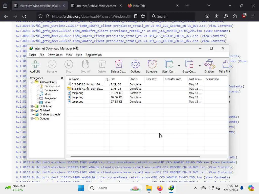Click the Firefox back arrow
This screenshot has width=259, height=194.
coord(6,16)
